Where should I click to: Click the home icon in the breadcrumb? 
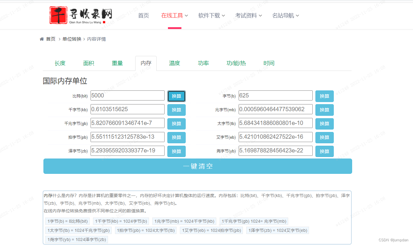42,39
